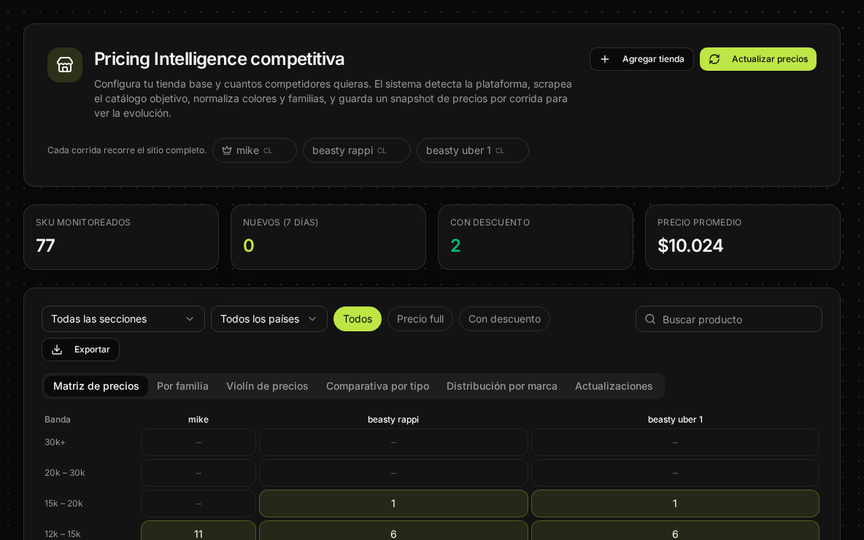Switch to the Por familia tab
The width and height of the screenshot is (864, 540).
[x=182, y=386]
